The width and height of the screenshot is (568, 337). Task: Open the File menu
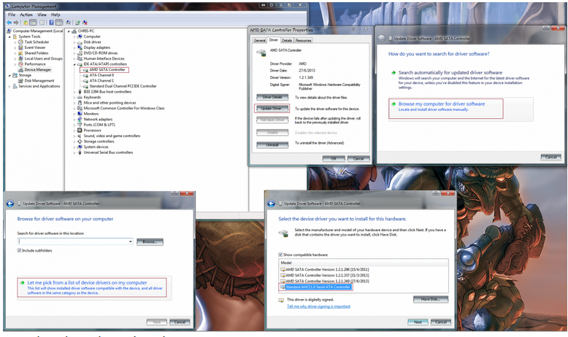(12, 15)
